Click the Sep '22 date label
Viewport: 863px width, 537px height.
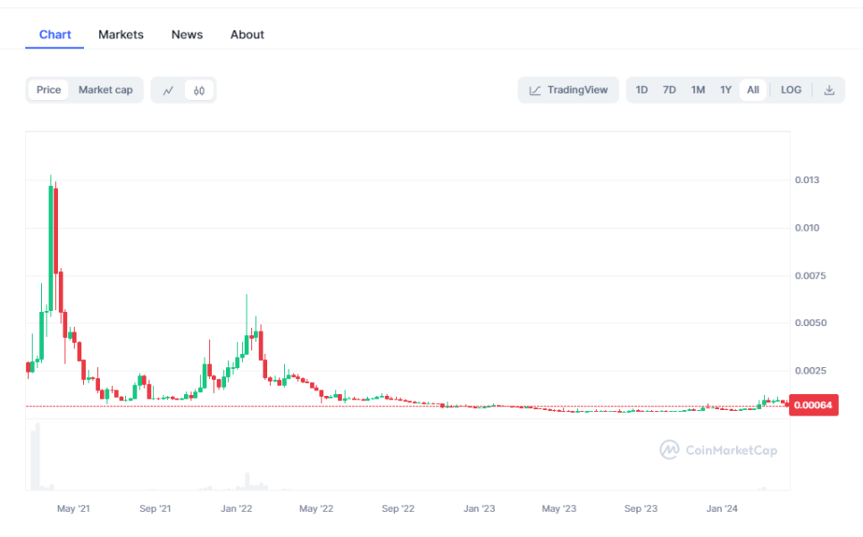coord(398,508)
